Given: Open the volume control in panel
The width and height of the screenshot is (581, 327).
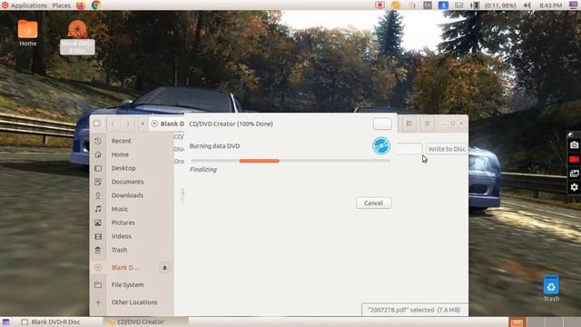Looking at the screenshot, I should 527,5.
